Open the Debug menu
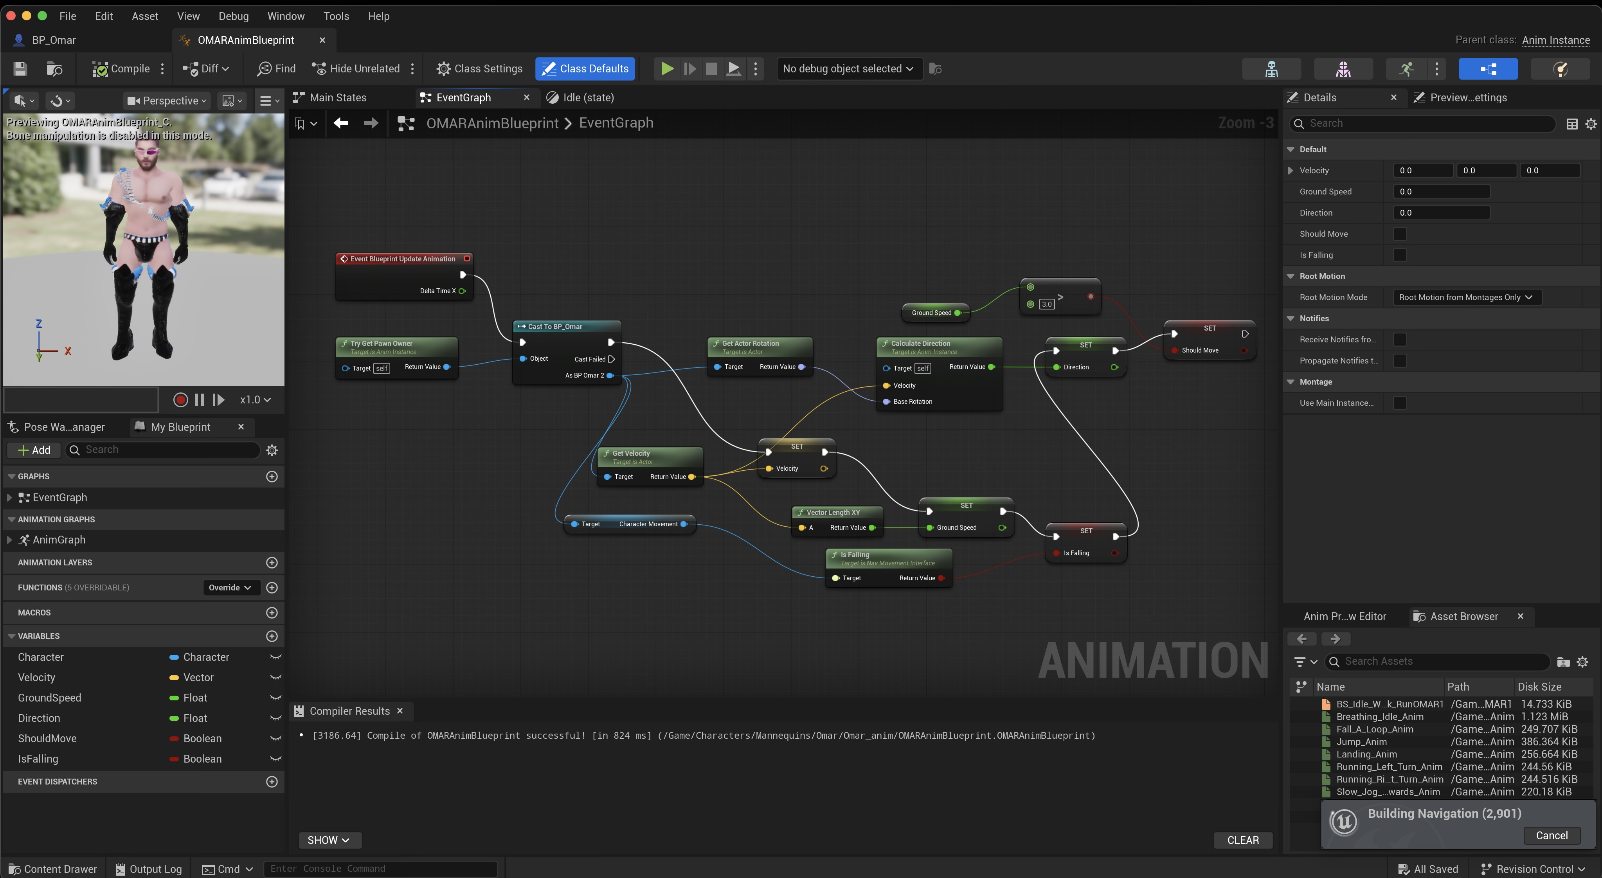1602x878 pixels. click(234, 16)
